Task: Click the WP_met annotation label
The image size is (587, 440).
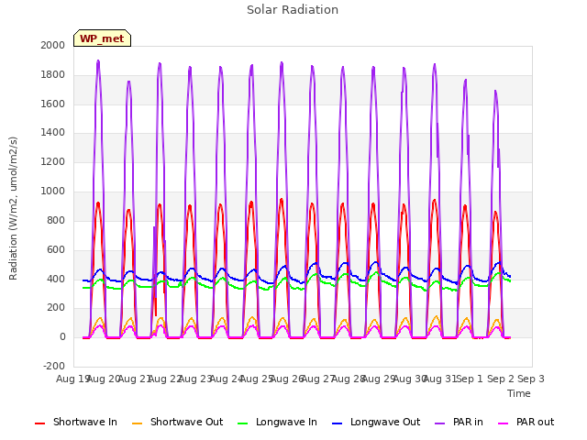Action: [102, 38]
